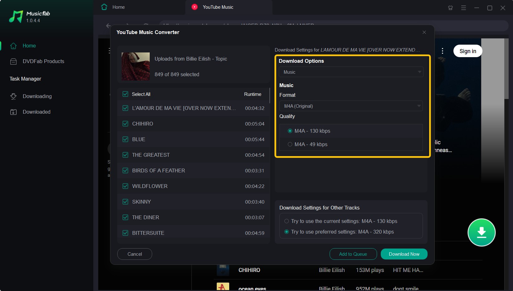The image size is (513, 291).
Task: Open the Format M4A (Original) dropdown
Action: pyautogui.click(x=351, y=106)
